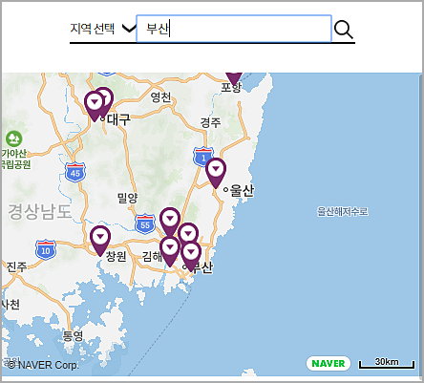The width and height of the screenshot is (424, 383).
Task: Focus the search field containing 부산
Action: (x=234, y=29)
